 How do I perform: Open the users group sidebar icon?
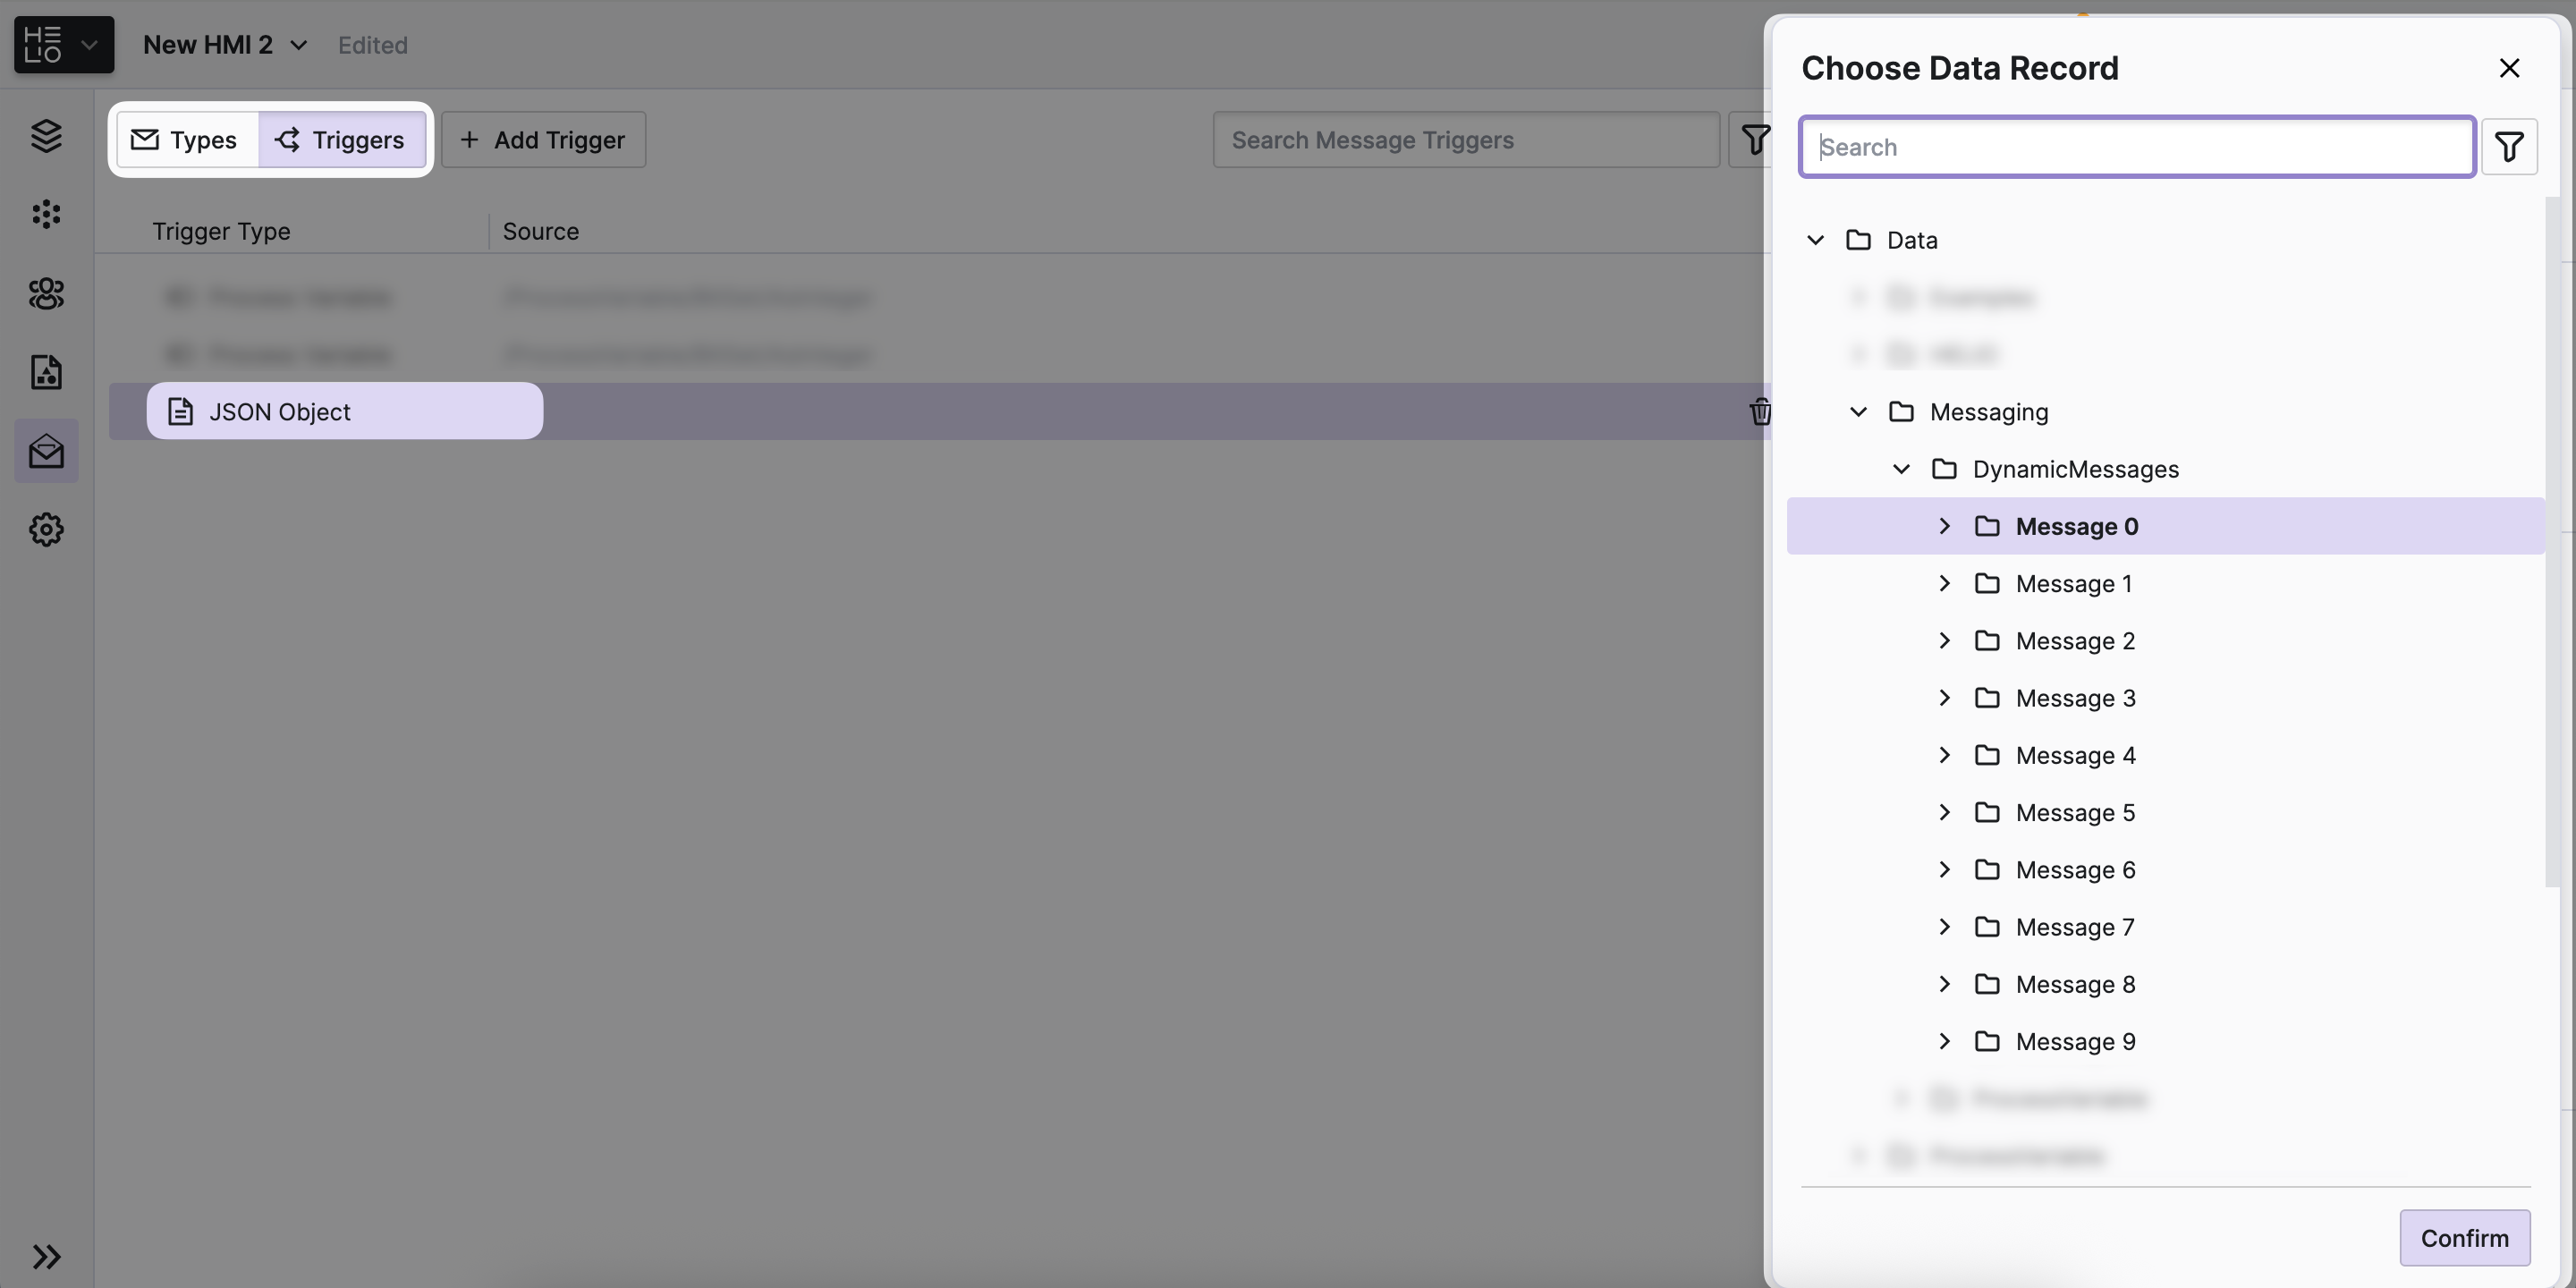[x=46, y=293]
